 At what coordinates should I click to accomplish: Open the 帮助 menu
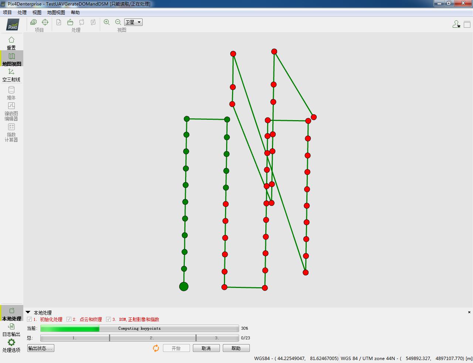click(75, 12)
